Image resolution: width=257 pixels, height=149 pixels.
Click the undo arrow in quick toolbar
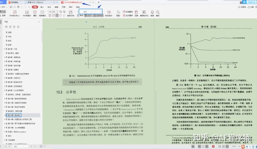coord(22,7)
